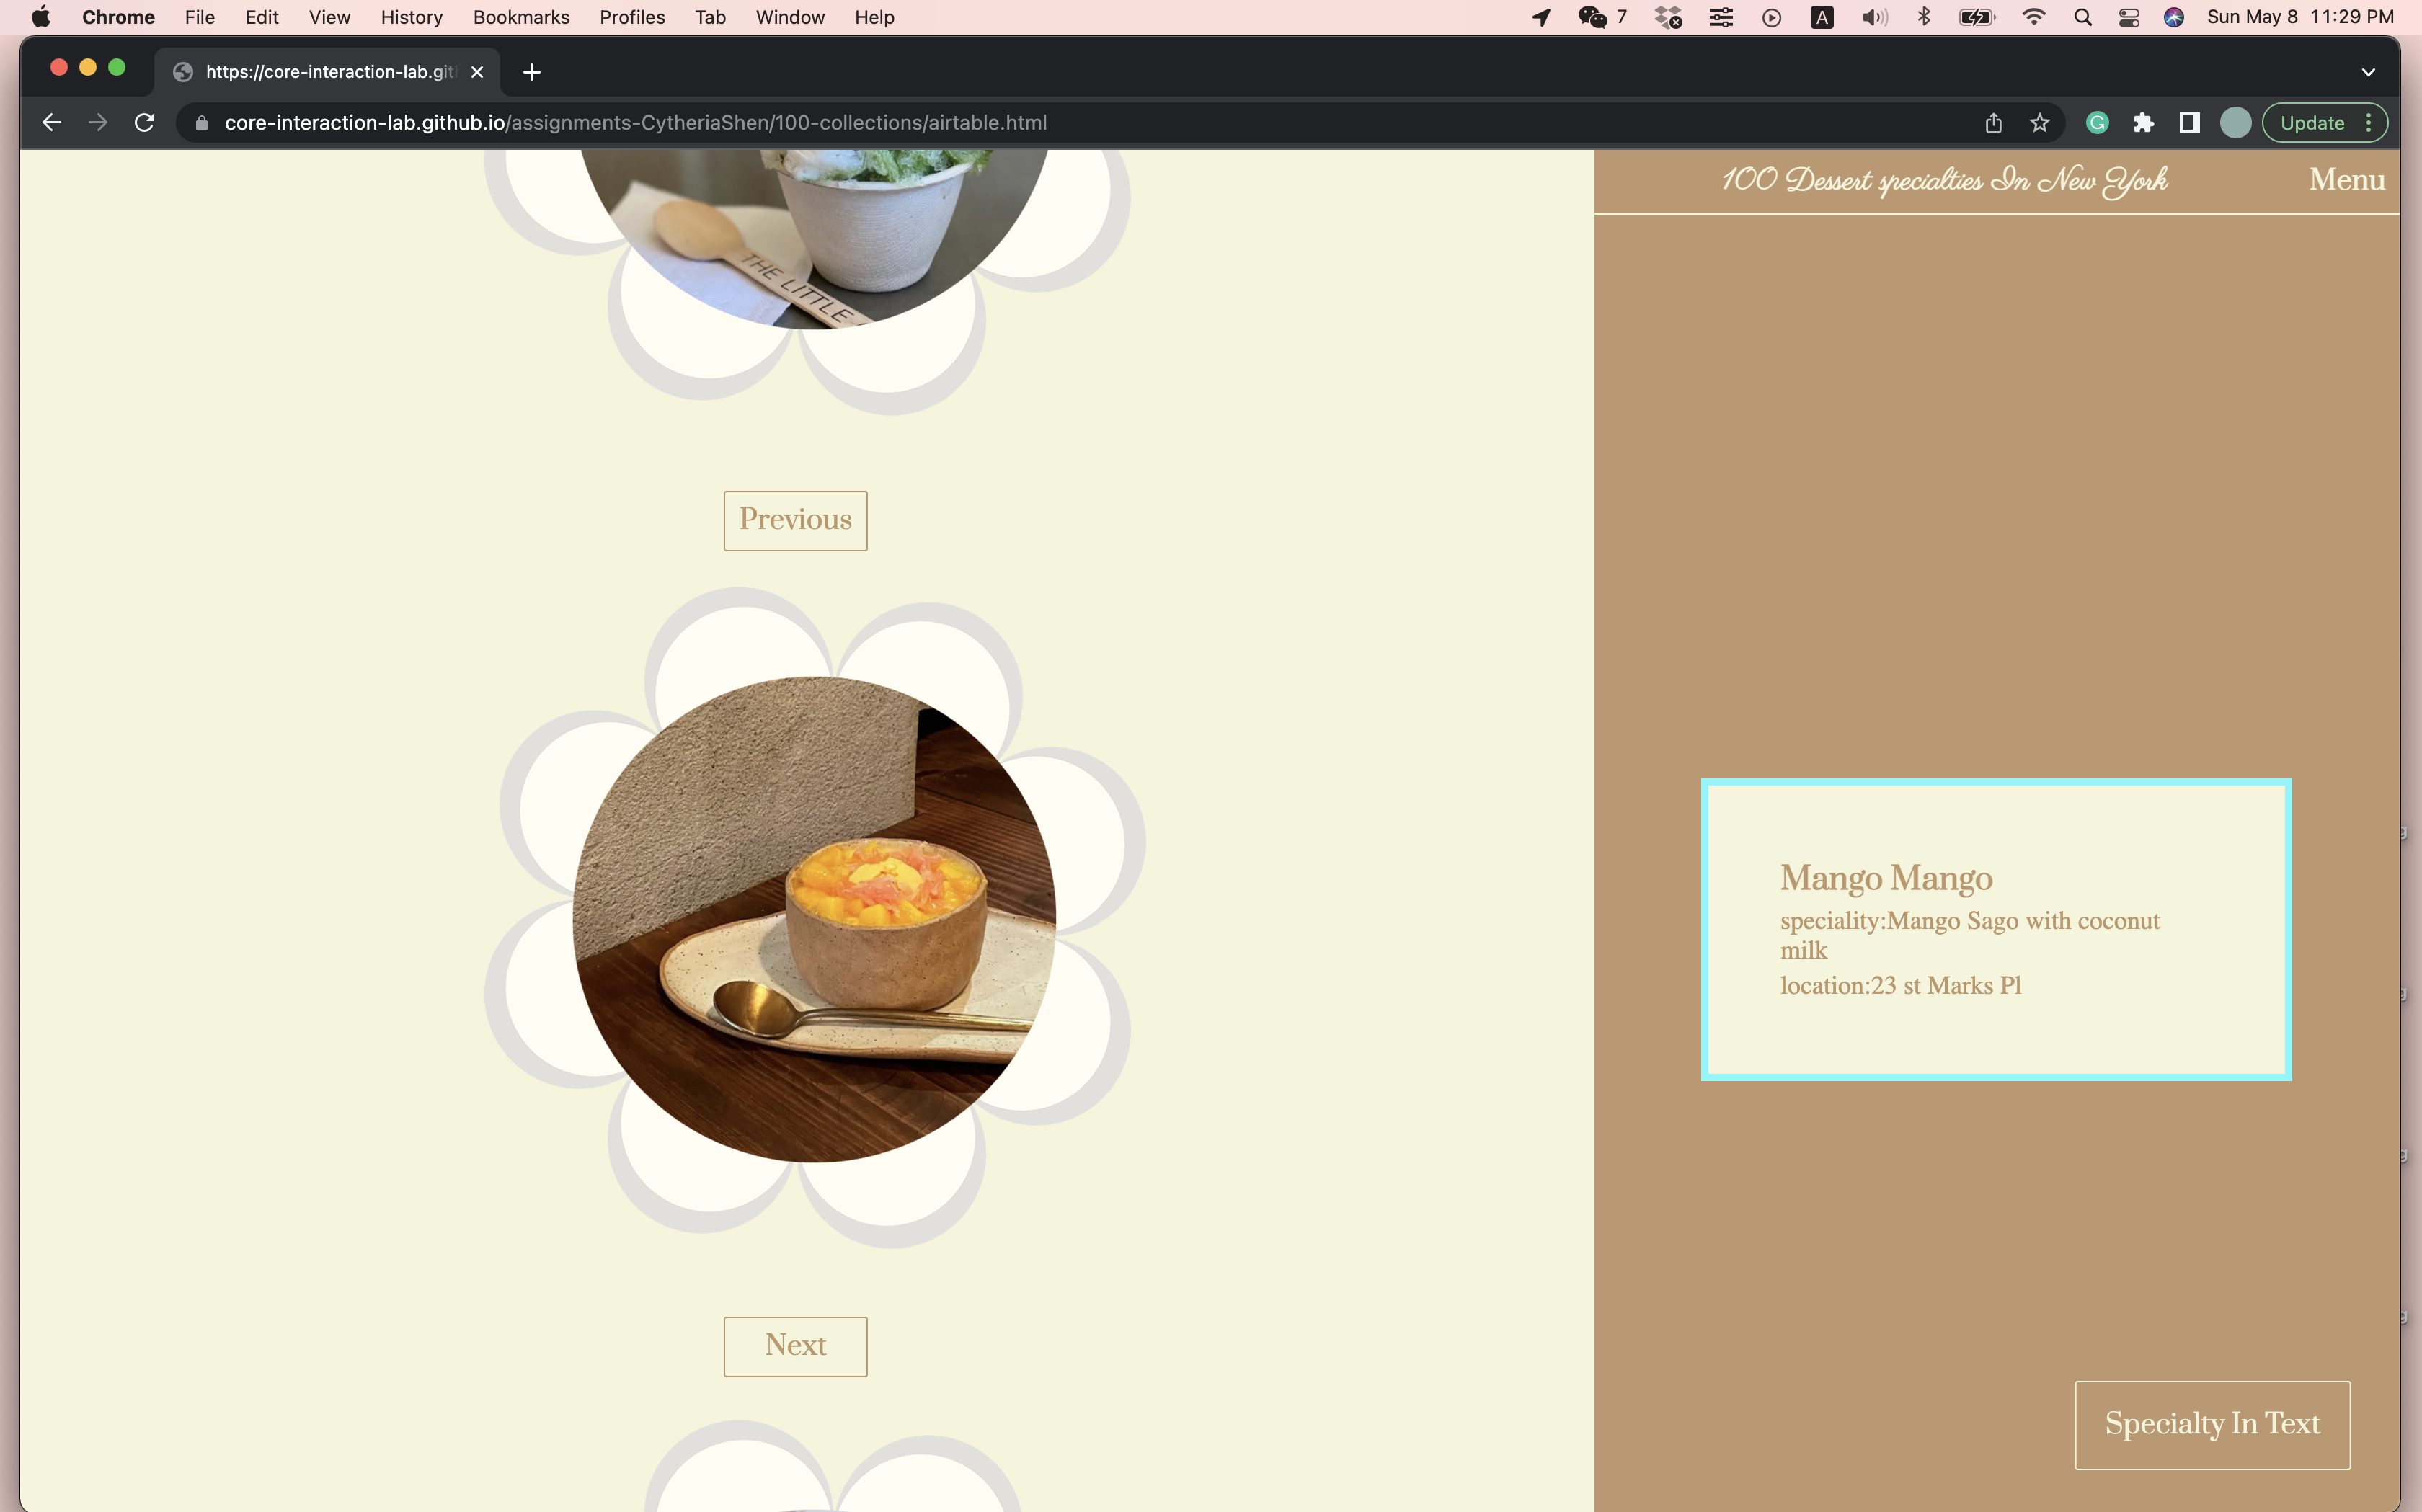
Task: Open the Chrome app menu
Action: pyautogui.click(x=118, y=17)
